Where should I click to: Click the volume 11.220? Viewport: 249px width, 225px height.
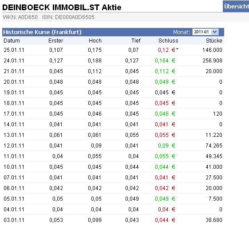coord(214,135)
